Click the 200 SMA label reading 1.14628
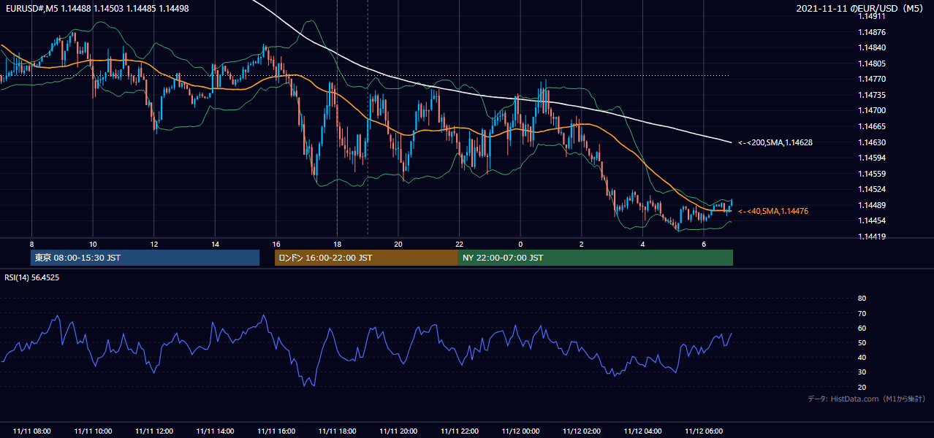The height and width of the screenshot is (438, 934). click(x=775, y=142)
